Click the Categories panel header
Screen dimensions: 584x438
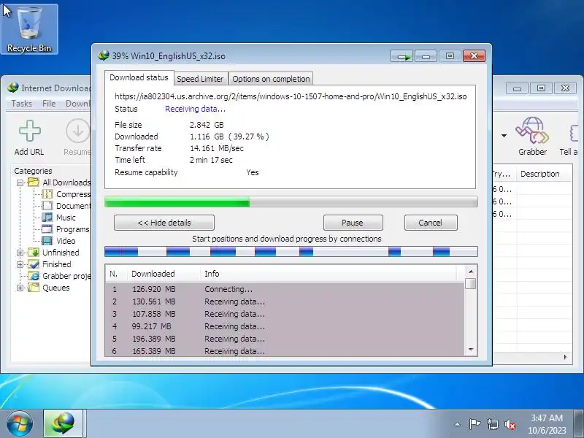[x=33, y=171]
